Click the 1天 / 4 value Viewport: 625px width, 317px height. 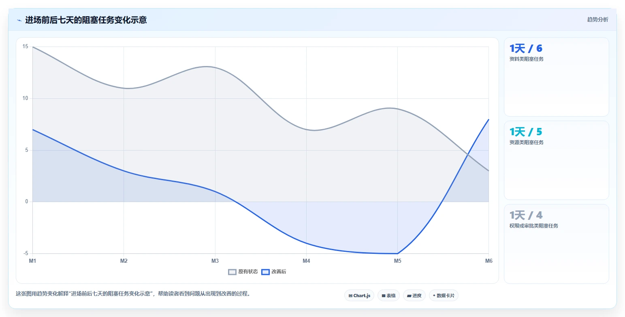coord(526,215)
